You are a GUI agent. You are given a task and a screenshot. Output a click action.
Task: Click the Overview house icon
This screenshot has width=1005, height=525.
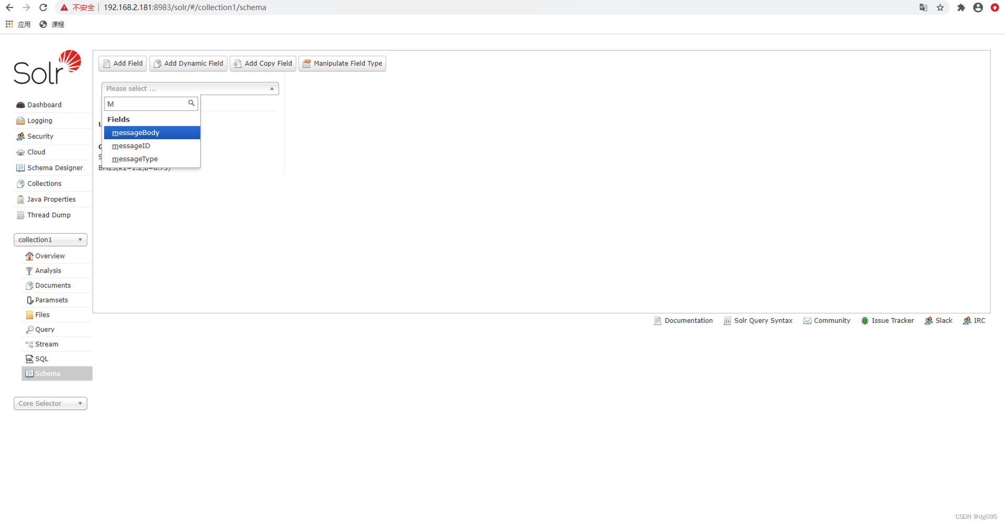pyautogui.click(x=29, y=256)
